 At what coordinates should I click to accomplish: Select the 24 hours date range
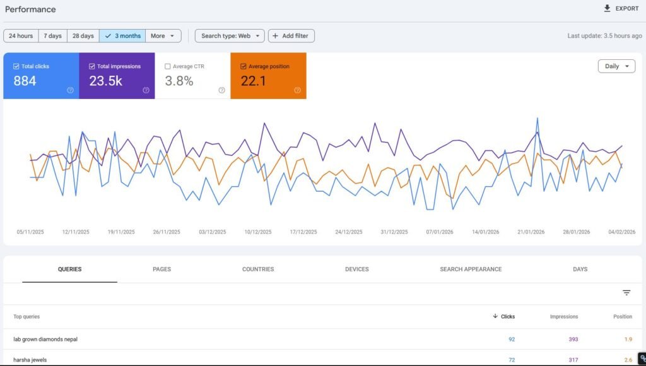(21, 36)
